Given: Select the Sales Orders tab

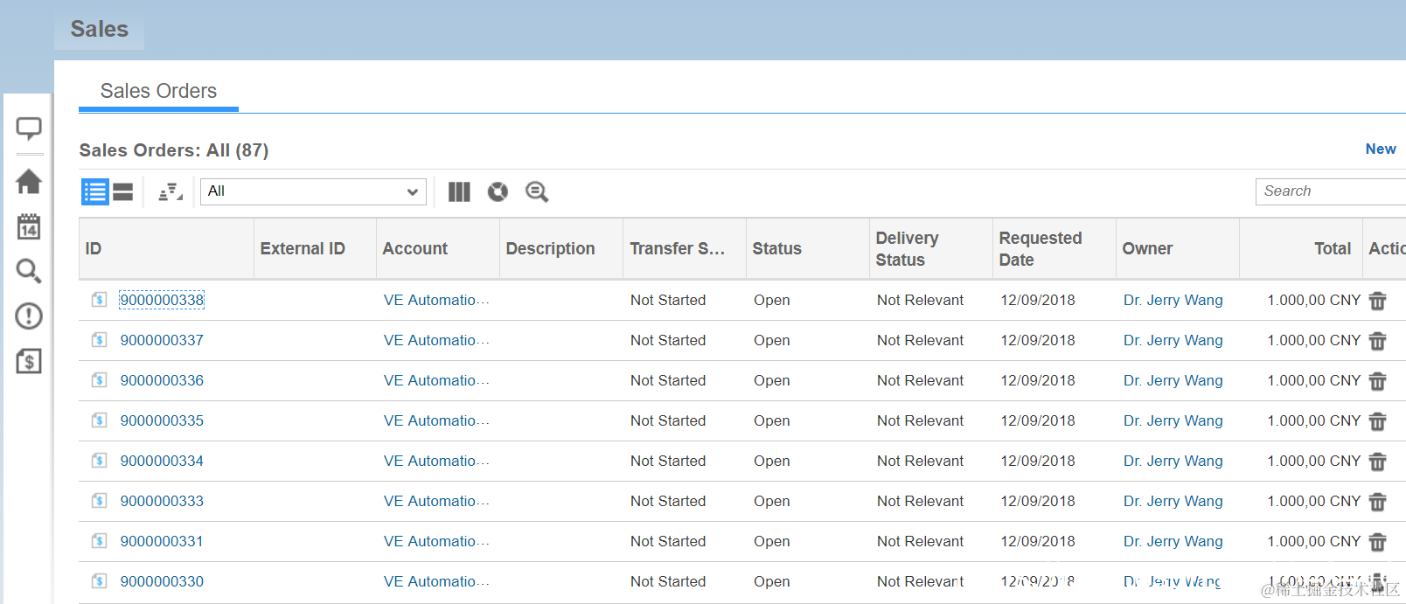Looking at the screenshot, I should pyautogui.click(x=158, y=91).
